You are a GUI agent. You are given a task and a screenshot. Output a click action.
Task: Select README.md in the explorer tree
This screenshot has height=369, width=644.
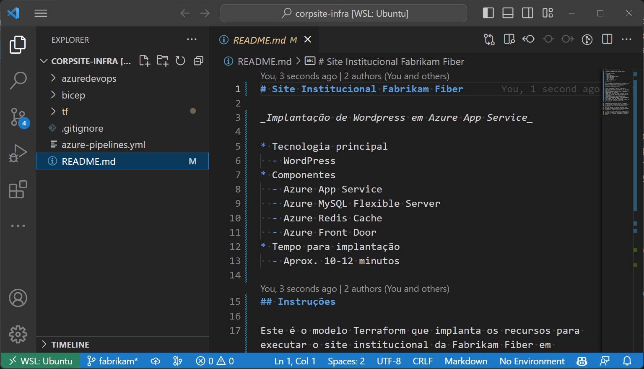click(x=122, y=161)
